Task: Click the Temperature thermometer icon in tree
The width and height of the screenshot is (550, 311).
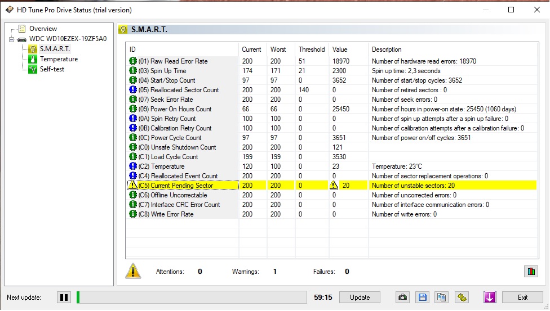Action: [x=33, y=59]
